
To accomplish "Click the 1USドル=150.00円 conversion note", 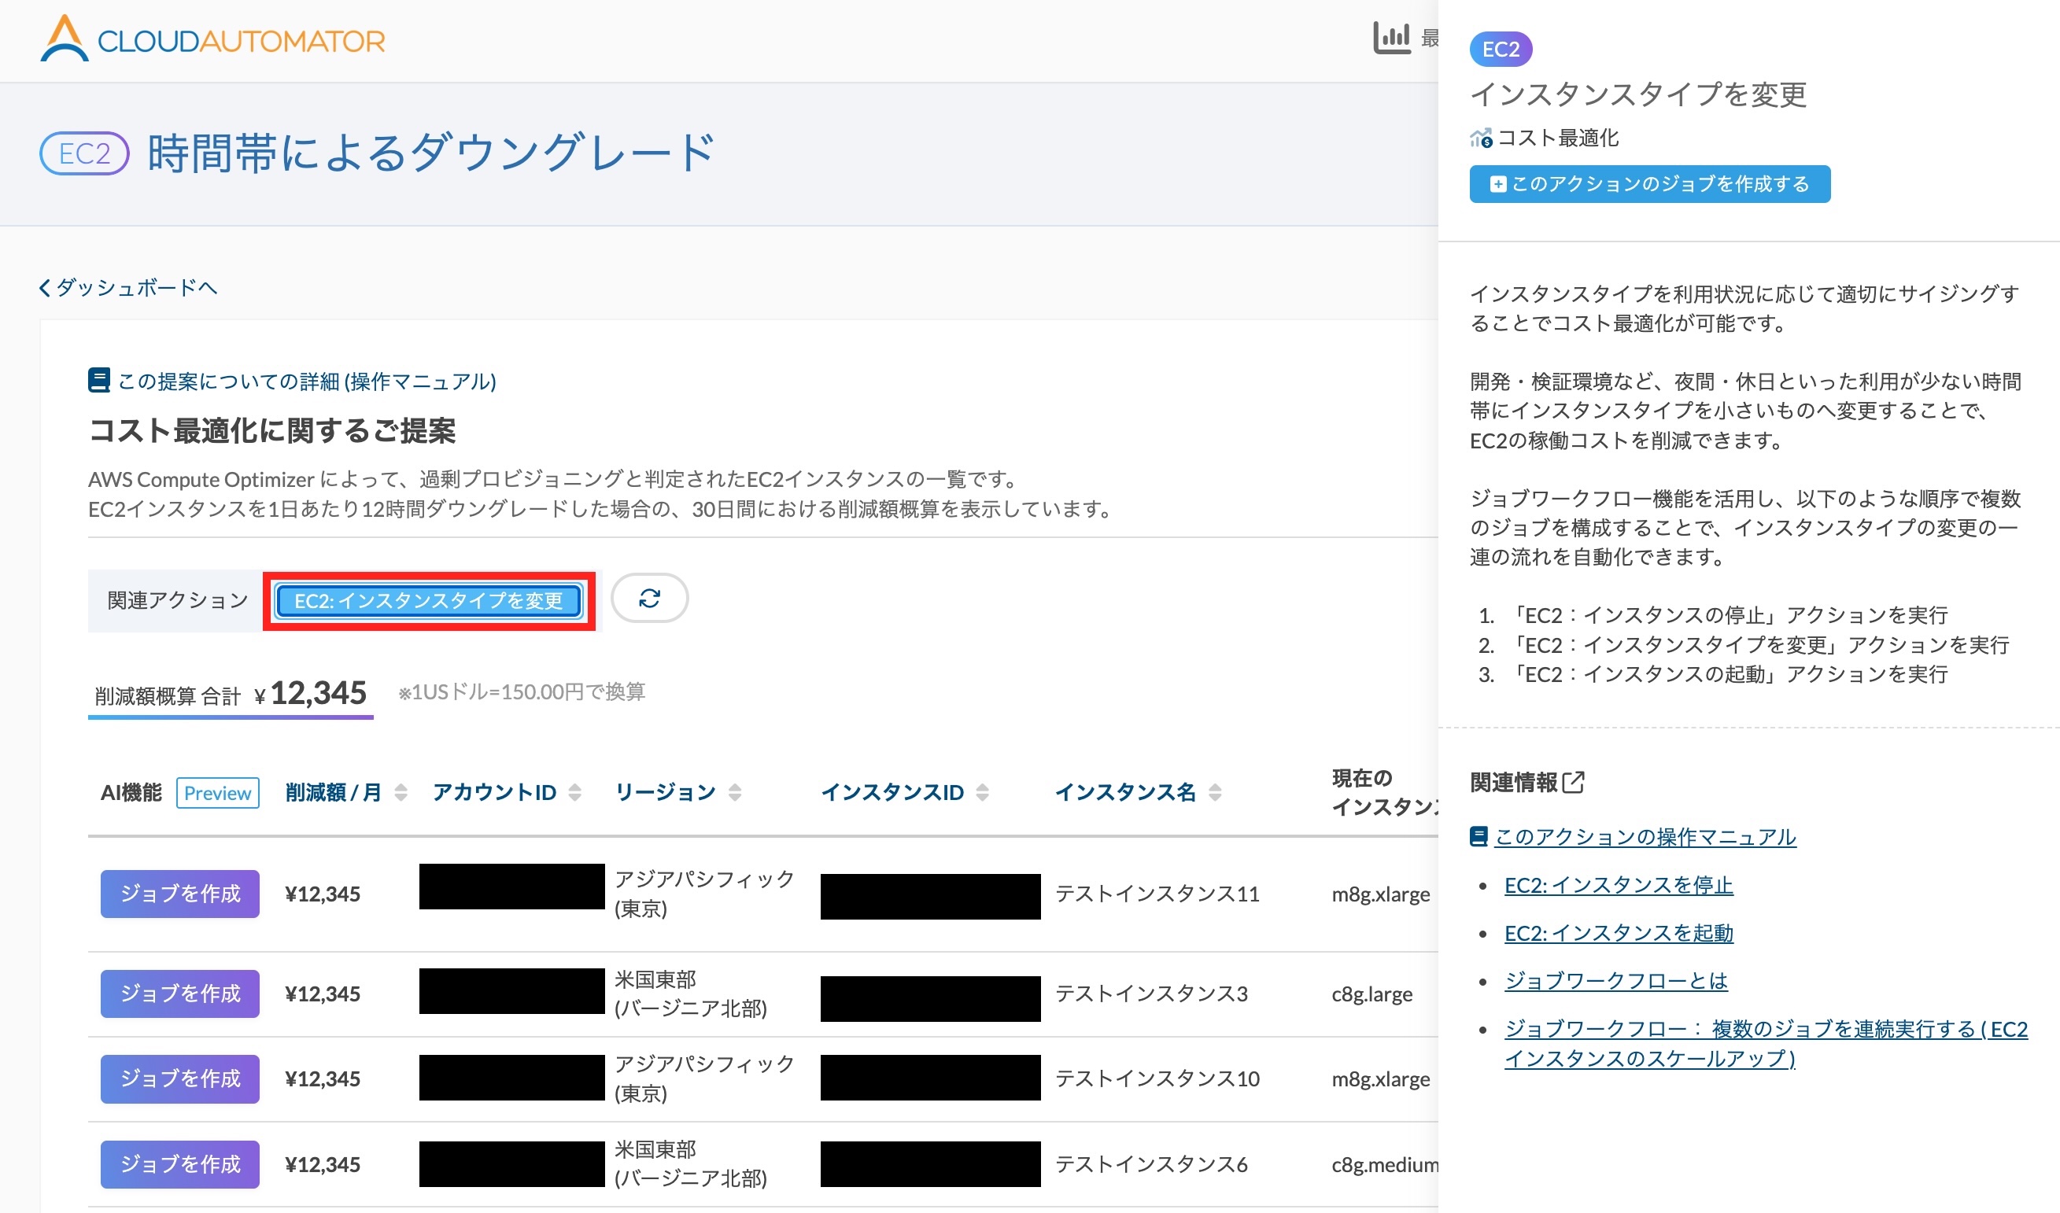I will 522,692.
